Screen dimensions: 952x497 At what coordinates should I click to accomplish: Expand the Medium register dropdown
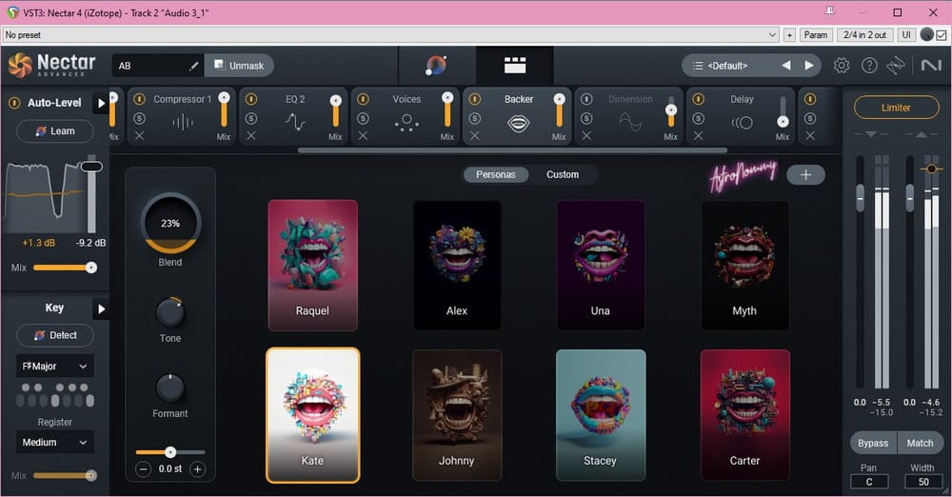(x=54, y=442)
